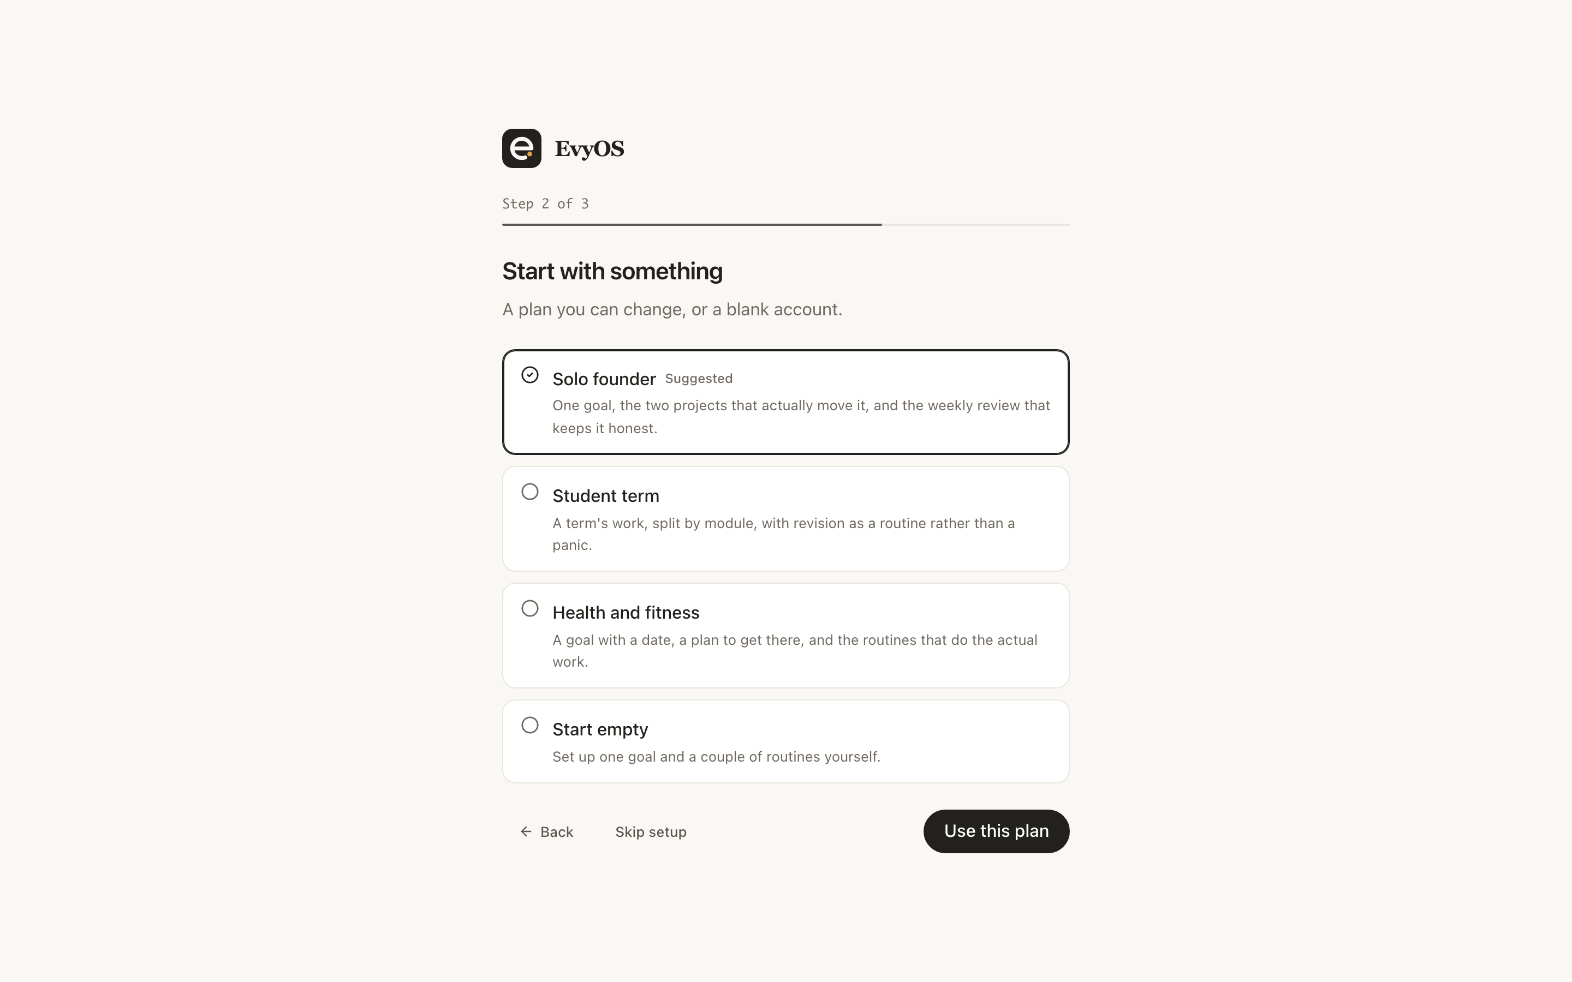Click the Start empty card description
Image resolution: width=1572 pixels, height=982 pixels.
717,757
